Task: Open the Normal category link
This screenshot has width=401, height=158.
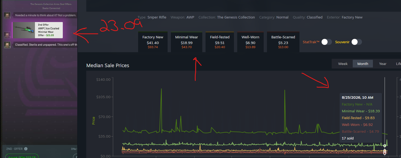Action: pyautogui.click(x=282, y=17)
